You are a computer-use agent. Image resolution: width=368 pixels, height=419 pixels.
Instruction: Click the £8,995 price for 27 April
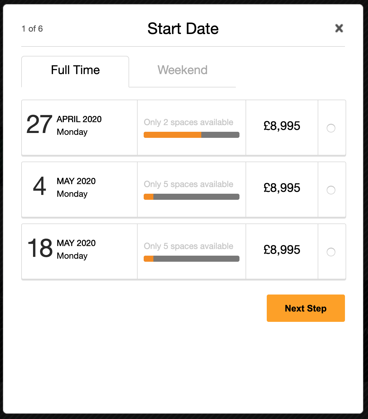pos(282,126)
